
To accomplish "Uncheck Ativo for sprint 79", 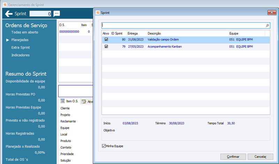I will coord(106,47).
